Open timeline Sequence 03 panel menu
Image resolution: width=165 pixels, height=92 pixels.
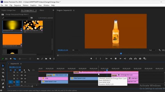coord(21,64)
